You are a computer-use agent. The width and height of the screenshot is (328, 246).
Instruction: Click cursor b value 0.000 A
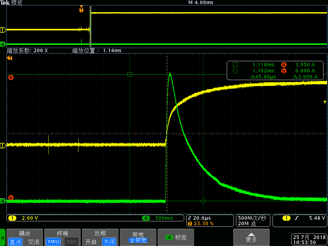305,71
